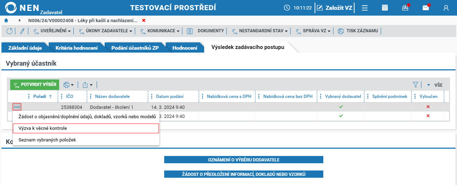Select Výzva k věcné kontrole menu item

tap(86, 128)
